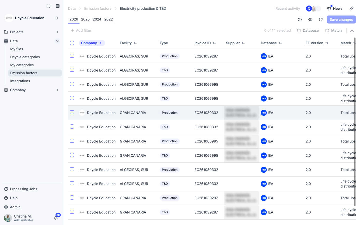The image size is (360, 225).
Task: Sort by Database column arrows
Action: coord(280,43)
